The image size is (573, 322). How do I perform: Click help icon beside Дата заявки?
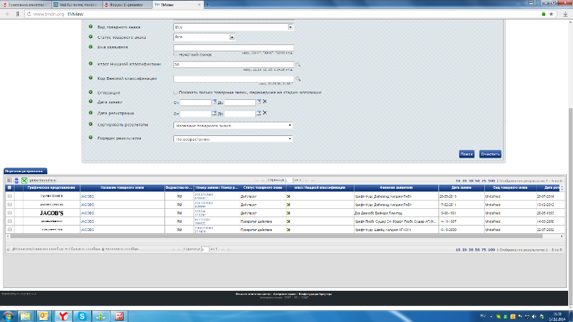[91, 101]
